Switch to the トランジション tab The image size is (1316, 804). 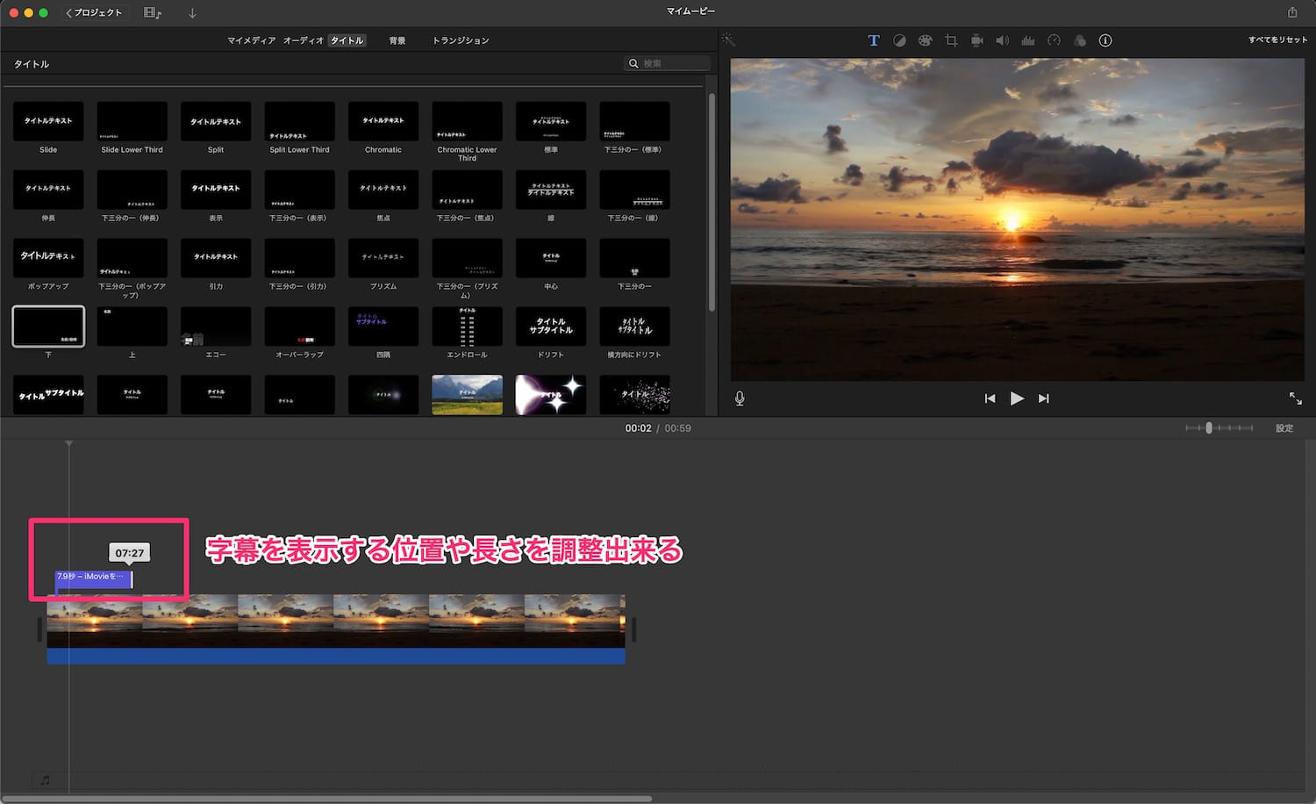tap(461, 40)
